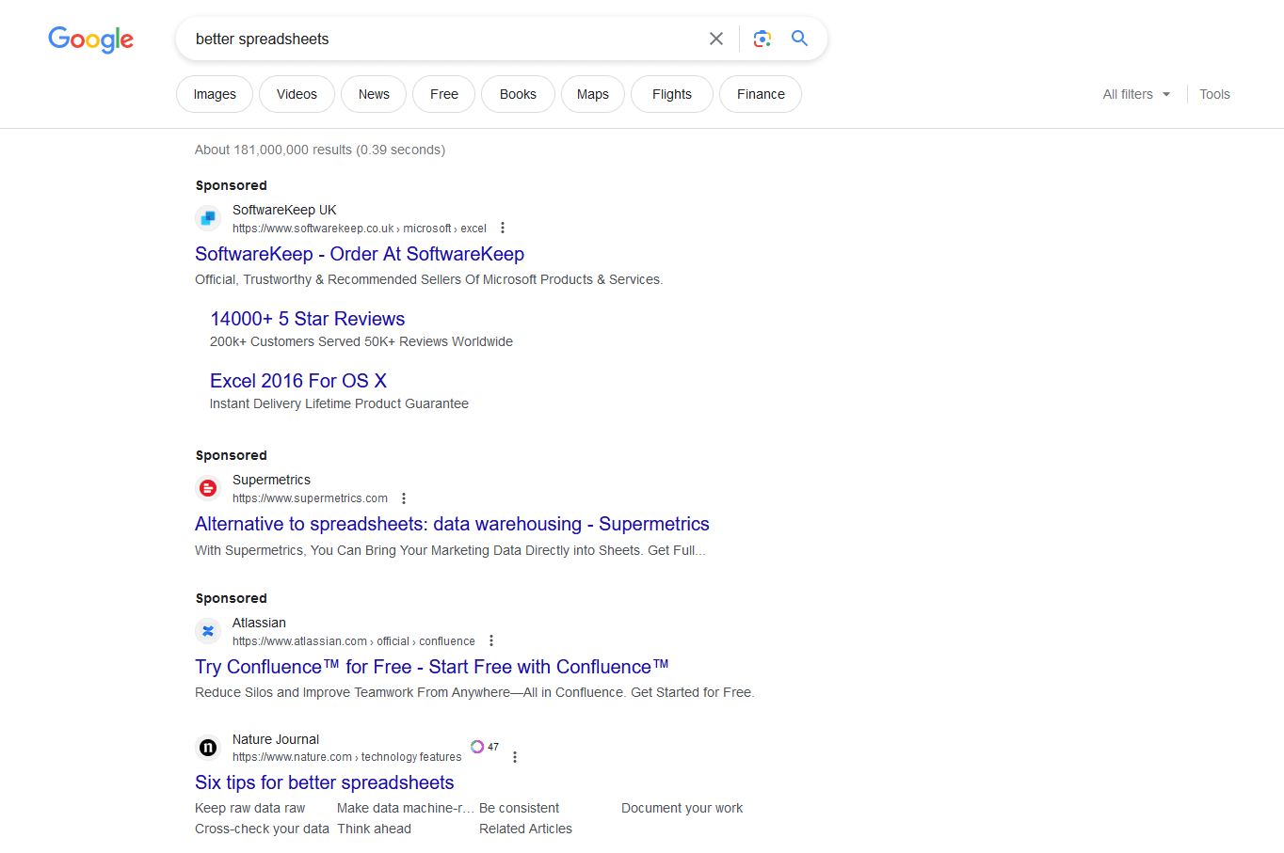This screenshot has width=1284, height=853.
Task: Clear the search query with X icon
Action: (x=716, y=39)
